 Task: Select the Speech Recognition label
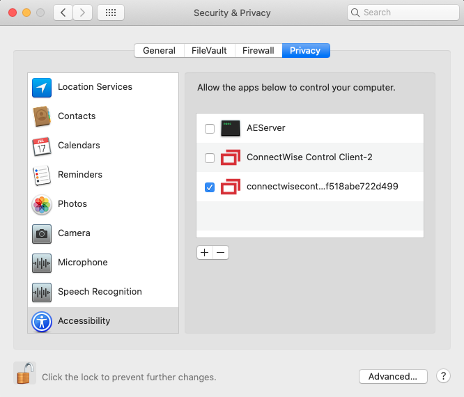pos(100,292)
